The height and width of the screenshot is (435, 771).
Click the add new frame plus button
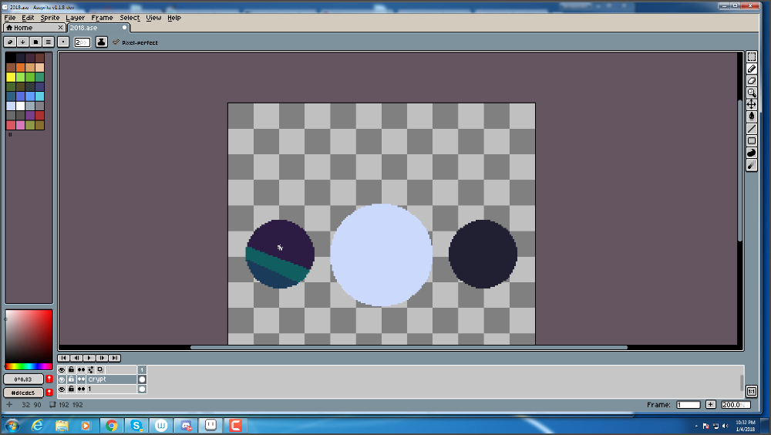pyautogui.click(x=711, y=404)
